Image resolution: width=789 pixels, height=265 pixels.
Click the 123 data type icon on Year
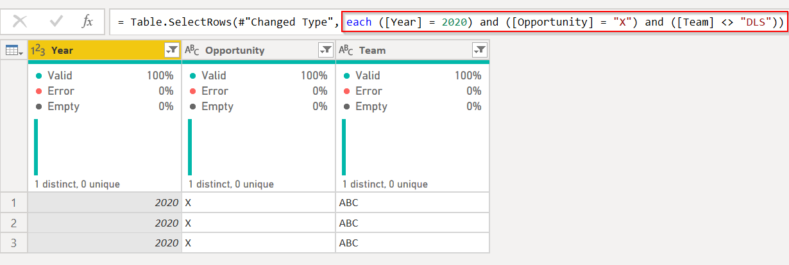[38, 50]
